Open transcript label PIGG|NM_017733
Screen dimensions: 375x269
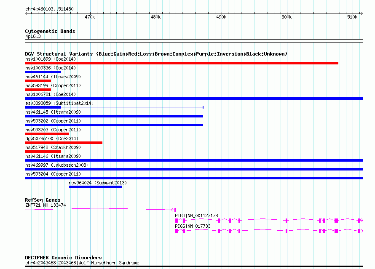pos(193,226)
